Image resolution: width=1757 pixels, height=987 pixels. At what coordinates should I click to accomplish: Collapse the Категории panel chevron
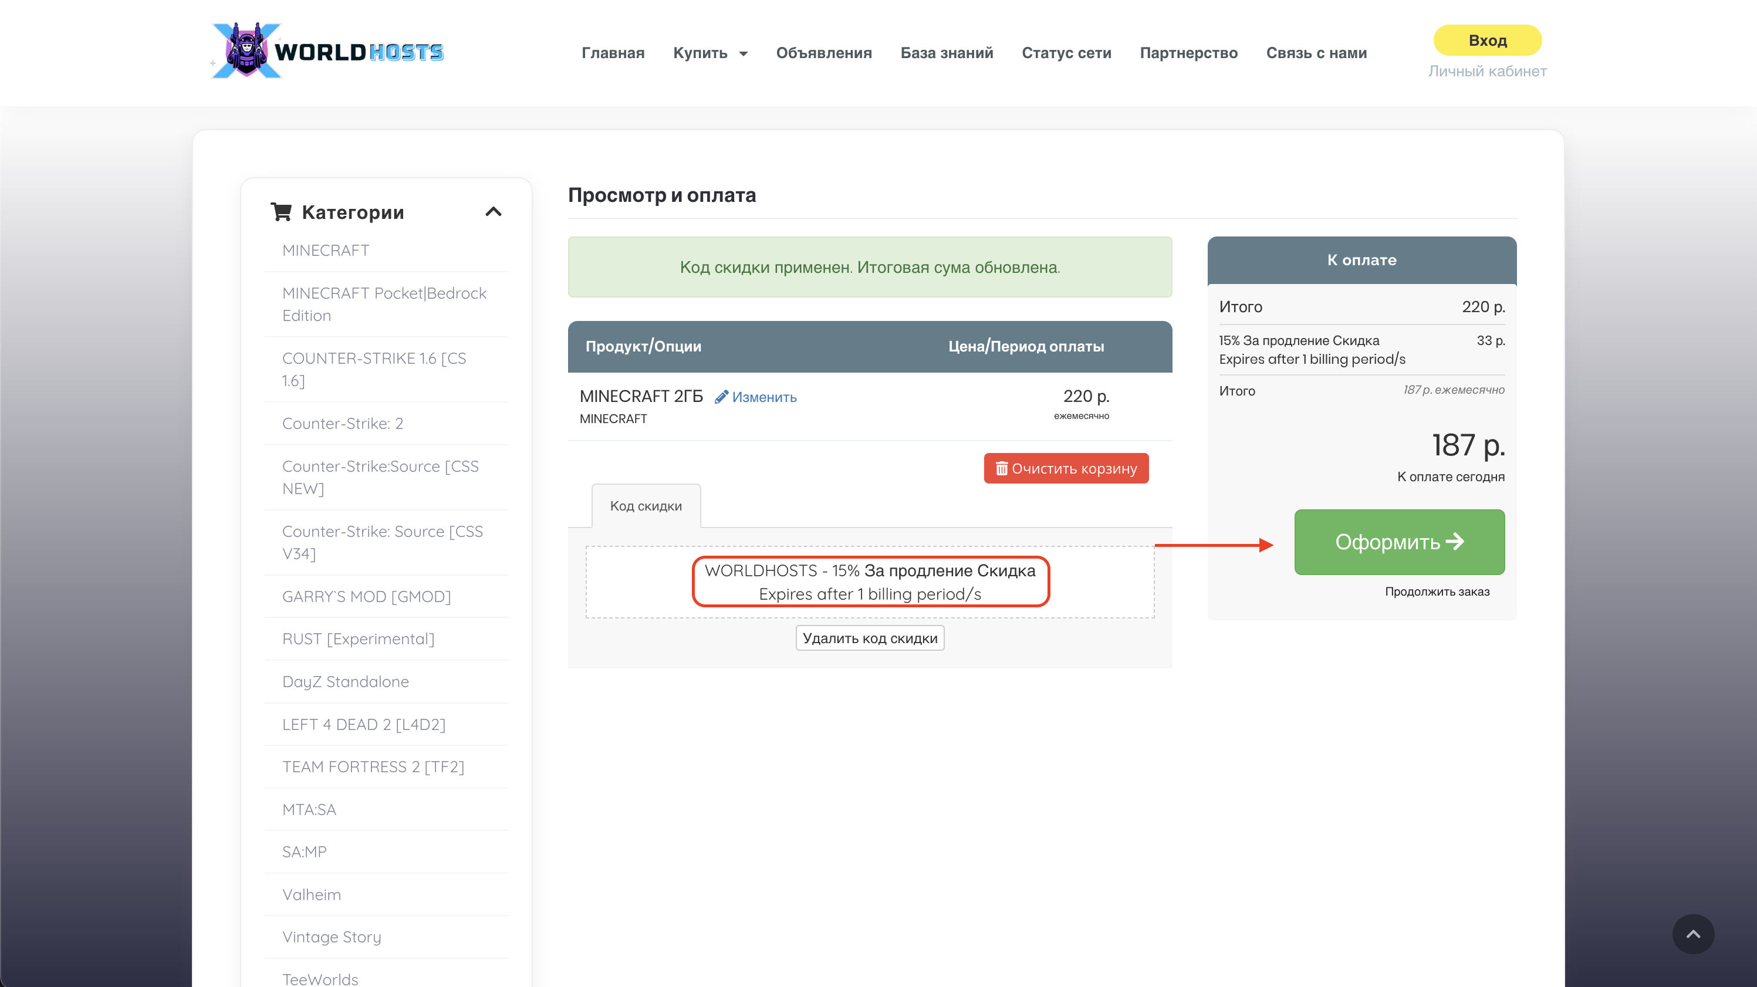[493, 212]
